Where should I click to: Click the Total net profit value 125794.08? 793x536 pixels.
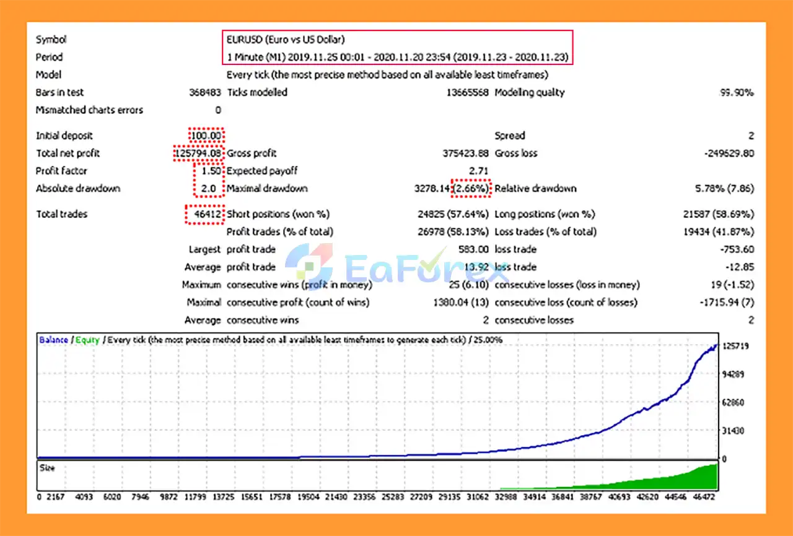click(x=198, y=153)
